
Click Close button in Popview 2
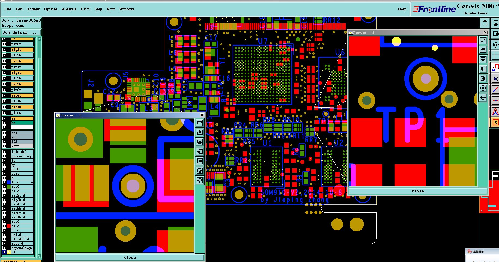tap(130, 257)
